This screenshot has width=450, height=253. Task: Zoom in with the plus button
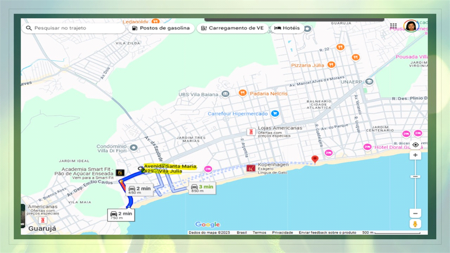[x=415, y=155]
